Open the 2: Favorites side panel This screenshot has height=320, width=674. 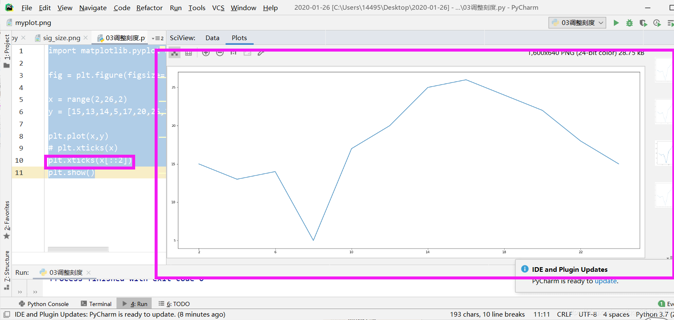click(x=6, y=220)
